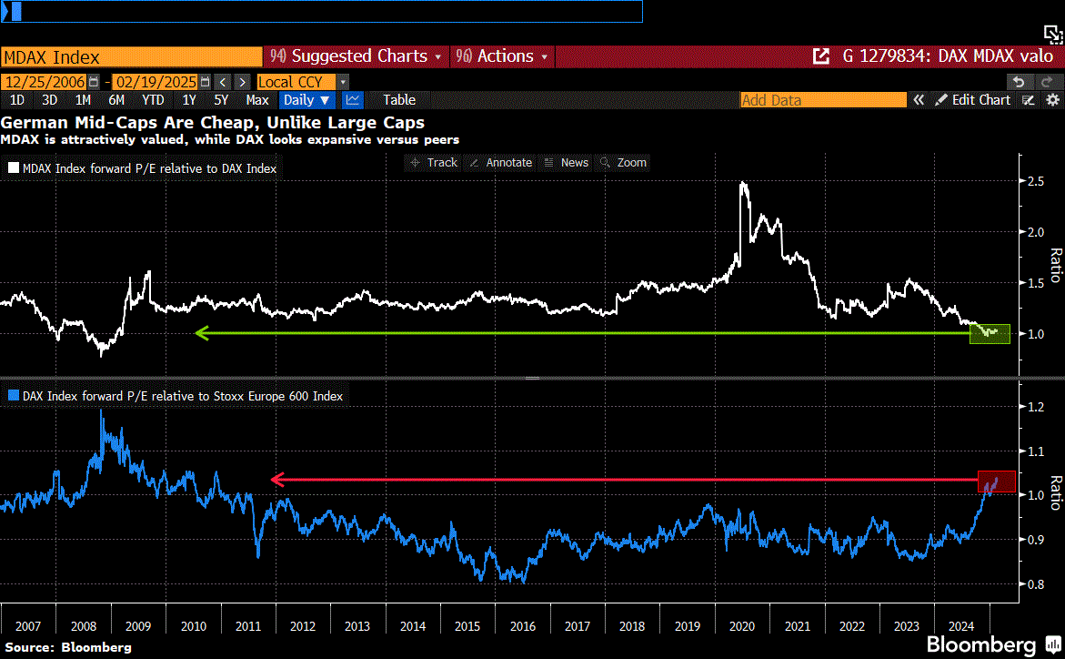
Task: Click the blue DAX legend color swatch
Action: click(14, 395)
